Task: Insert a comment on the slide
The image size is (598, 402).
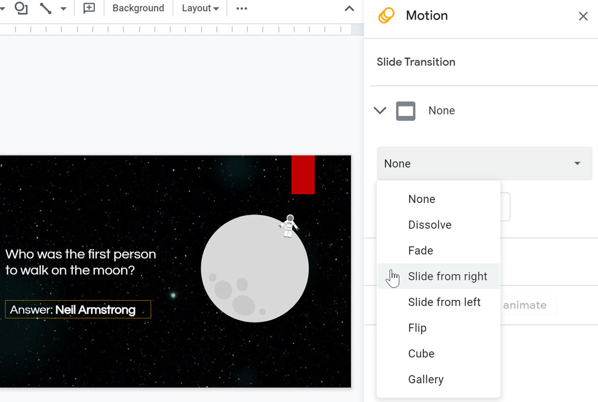Action: click(x=89, y=8)
